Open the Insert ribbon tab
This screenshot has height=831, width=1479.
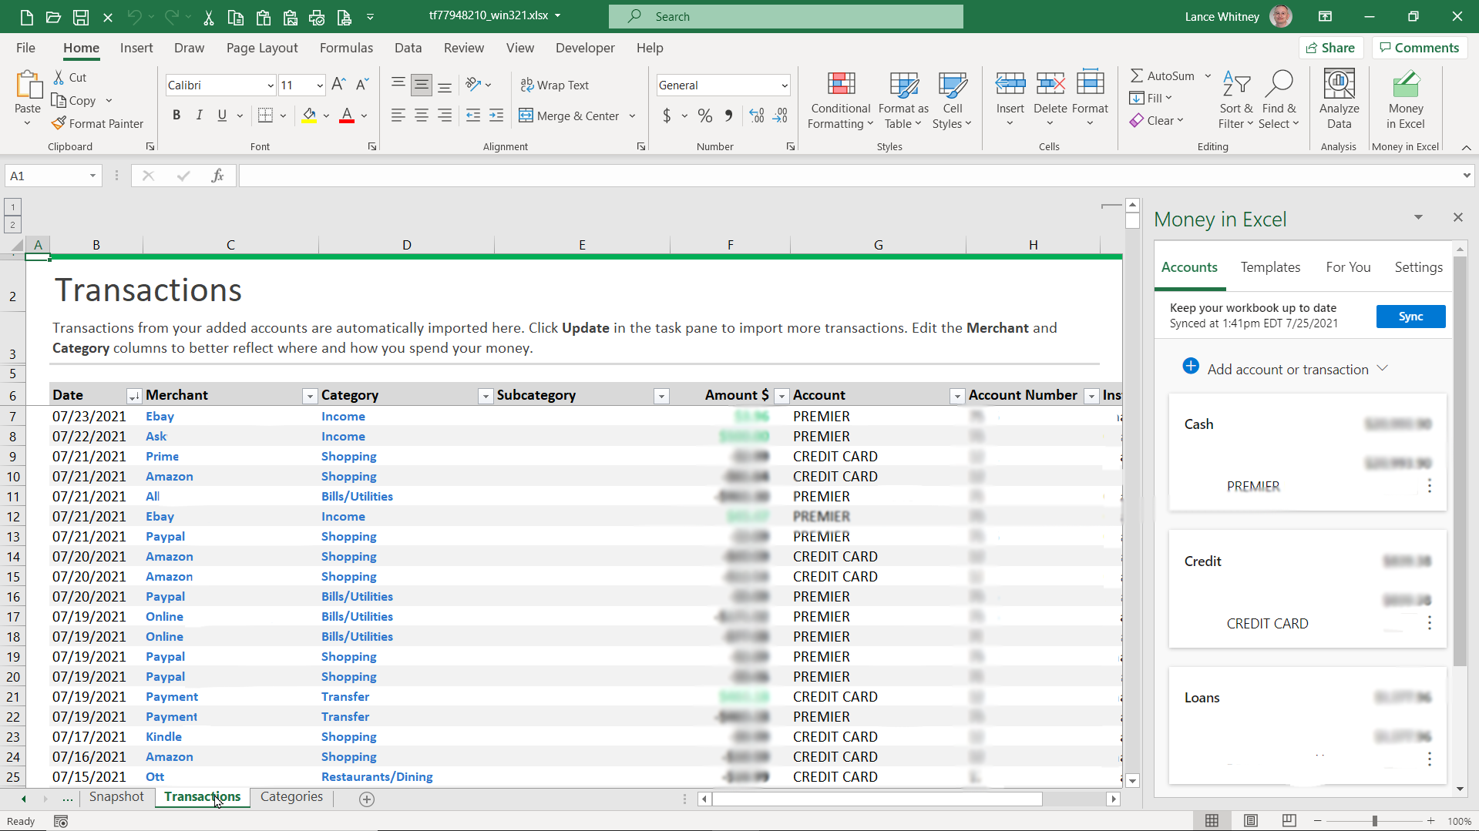pyautogui.click(x=136, y=48)
